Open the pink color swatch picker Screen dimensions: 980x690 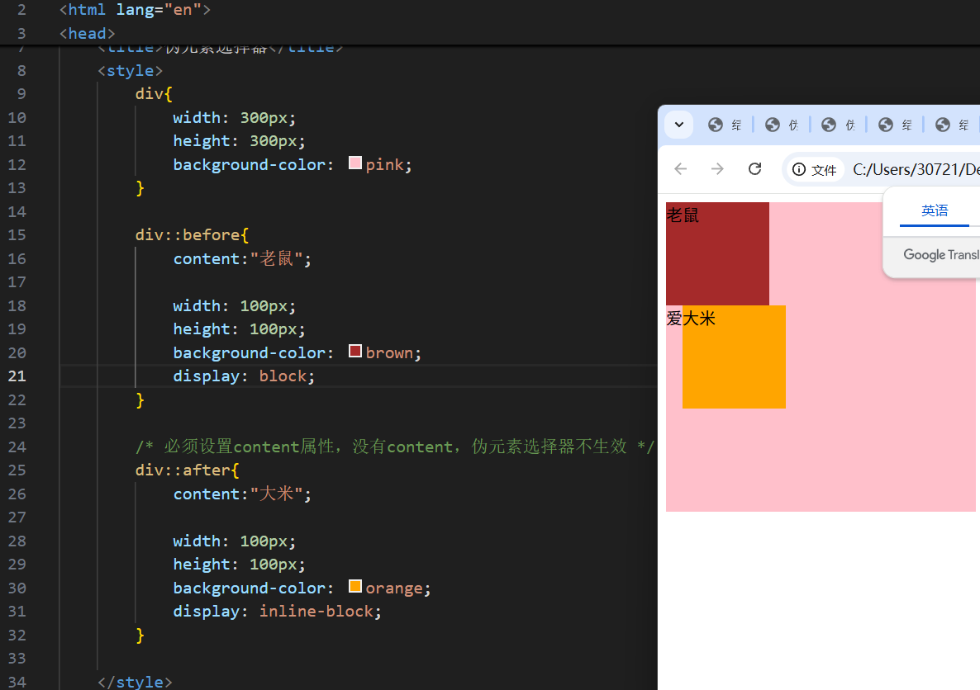coord(355,163)
